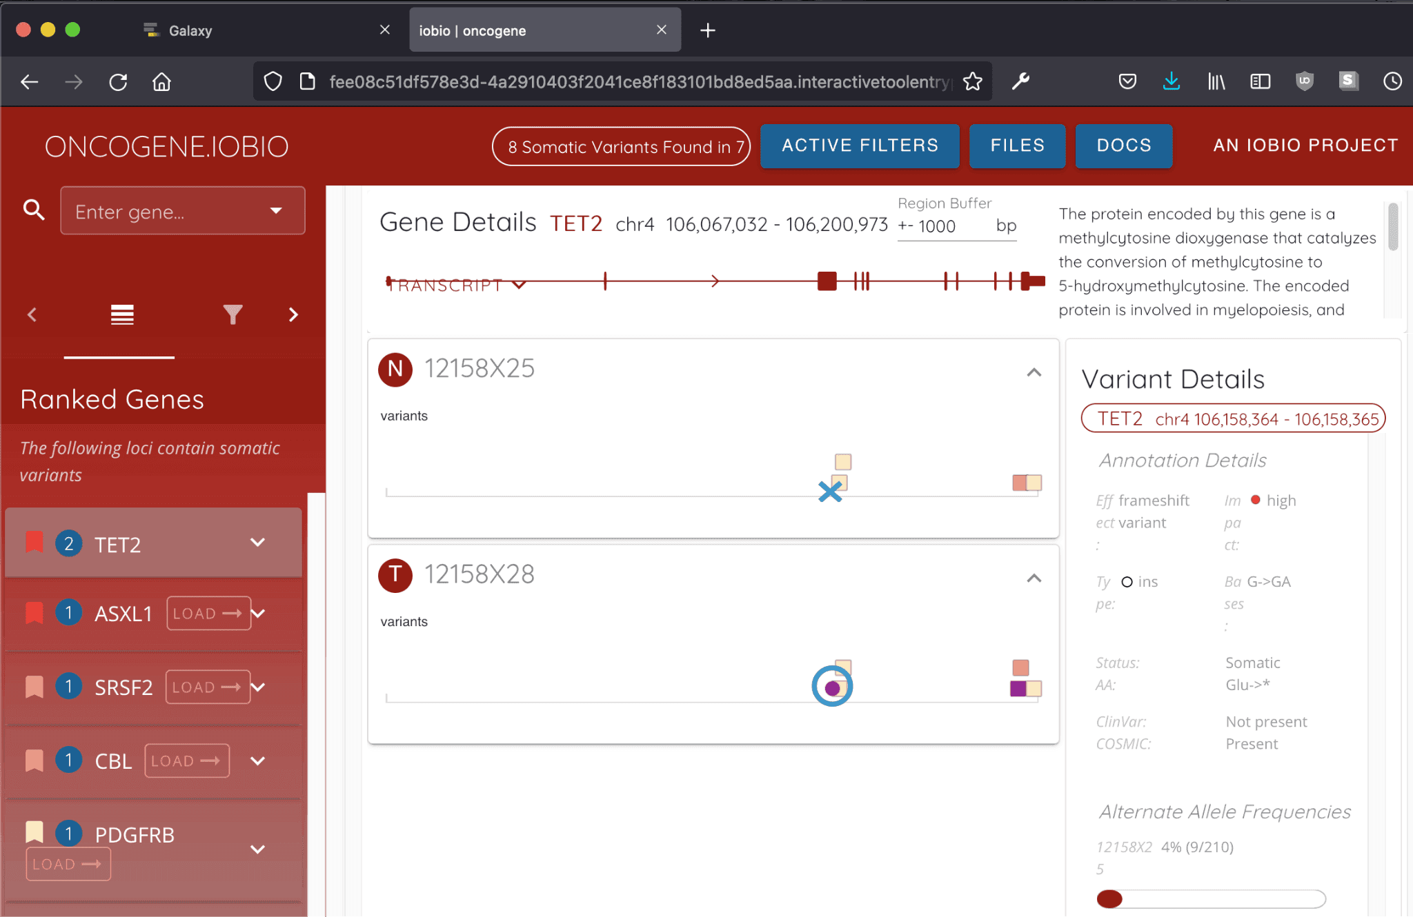
Task: Bookmark this page with star icon
Action: 972,81
